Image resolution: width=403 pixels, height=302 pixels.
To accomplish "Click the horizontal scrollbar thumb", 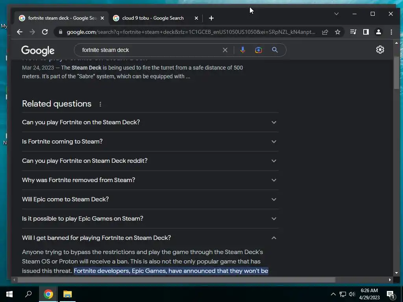I will (176, 280).
